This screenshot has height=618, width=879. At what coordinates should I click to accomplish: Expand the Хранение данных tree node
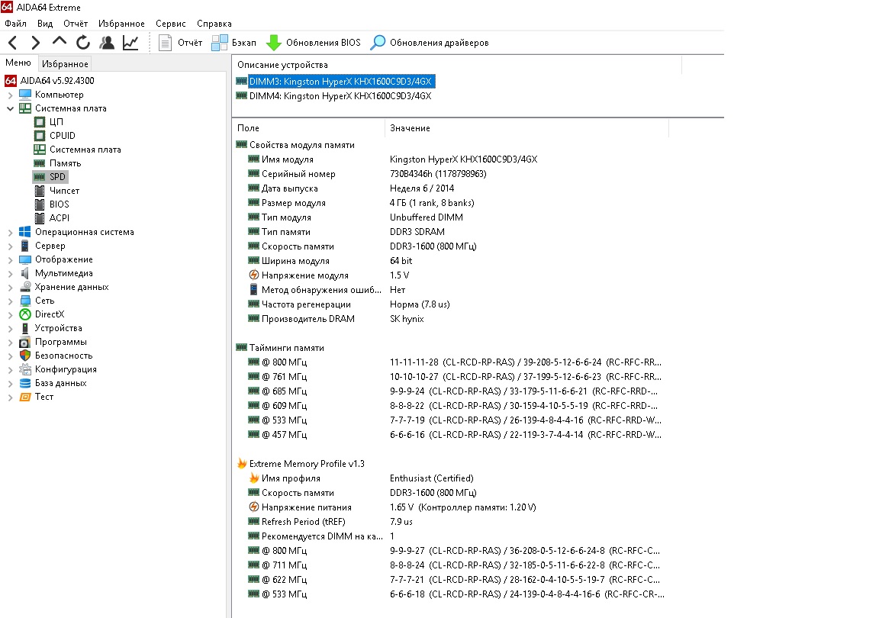point(10,287)
